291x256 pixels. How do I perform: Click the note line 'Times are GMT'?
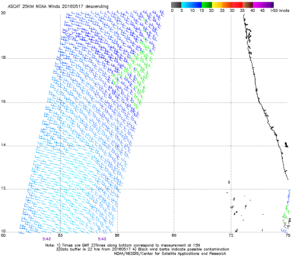click(76, 245)
